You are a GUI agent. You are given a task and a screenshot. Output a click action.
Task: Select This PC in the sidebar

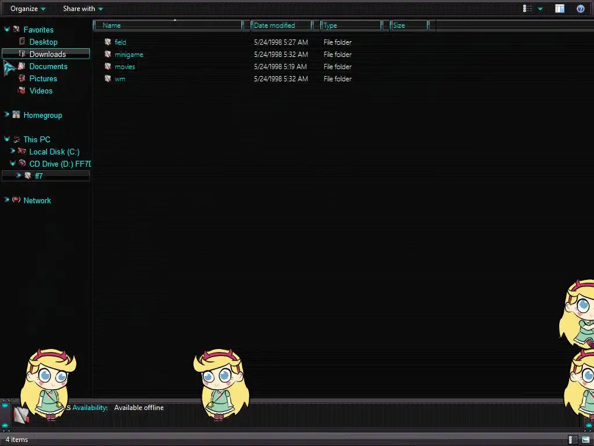coord(37,139)
